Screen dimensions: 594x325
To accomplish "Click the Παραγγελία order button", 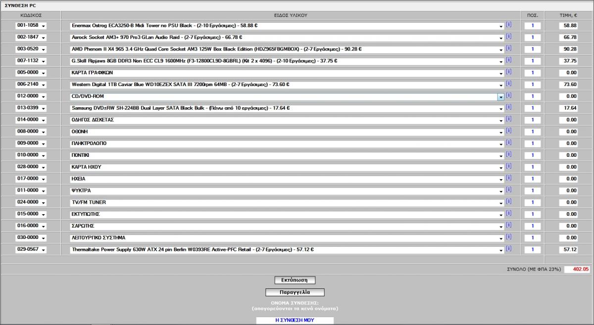I will click(x=295, y=292).
